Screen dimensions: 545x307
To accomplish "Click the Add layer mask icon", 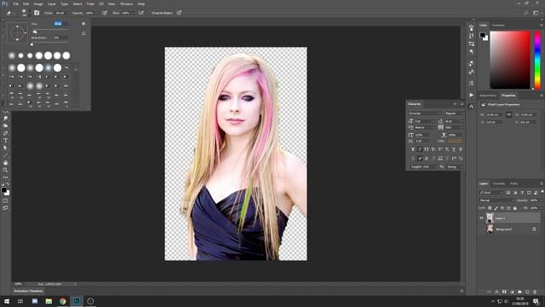I will coord(504,292).
